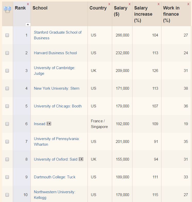Check the box for New York University: Stern

pyautogui.click(x=7, y=88)
